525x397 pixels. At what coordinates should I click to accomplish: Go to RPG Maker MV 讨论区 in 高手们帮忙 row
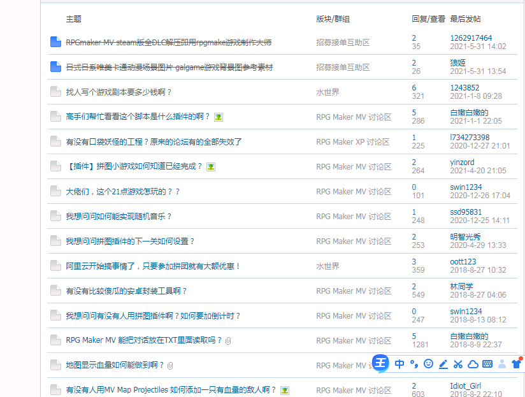coord(354,117)
